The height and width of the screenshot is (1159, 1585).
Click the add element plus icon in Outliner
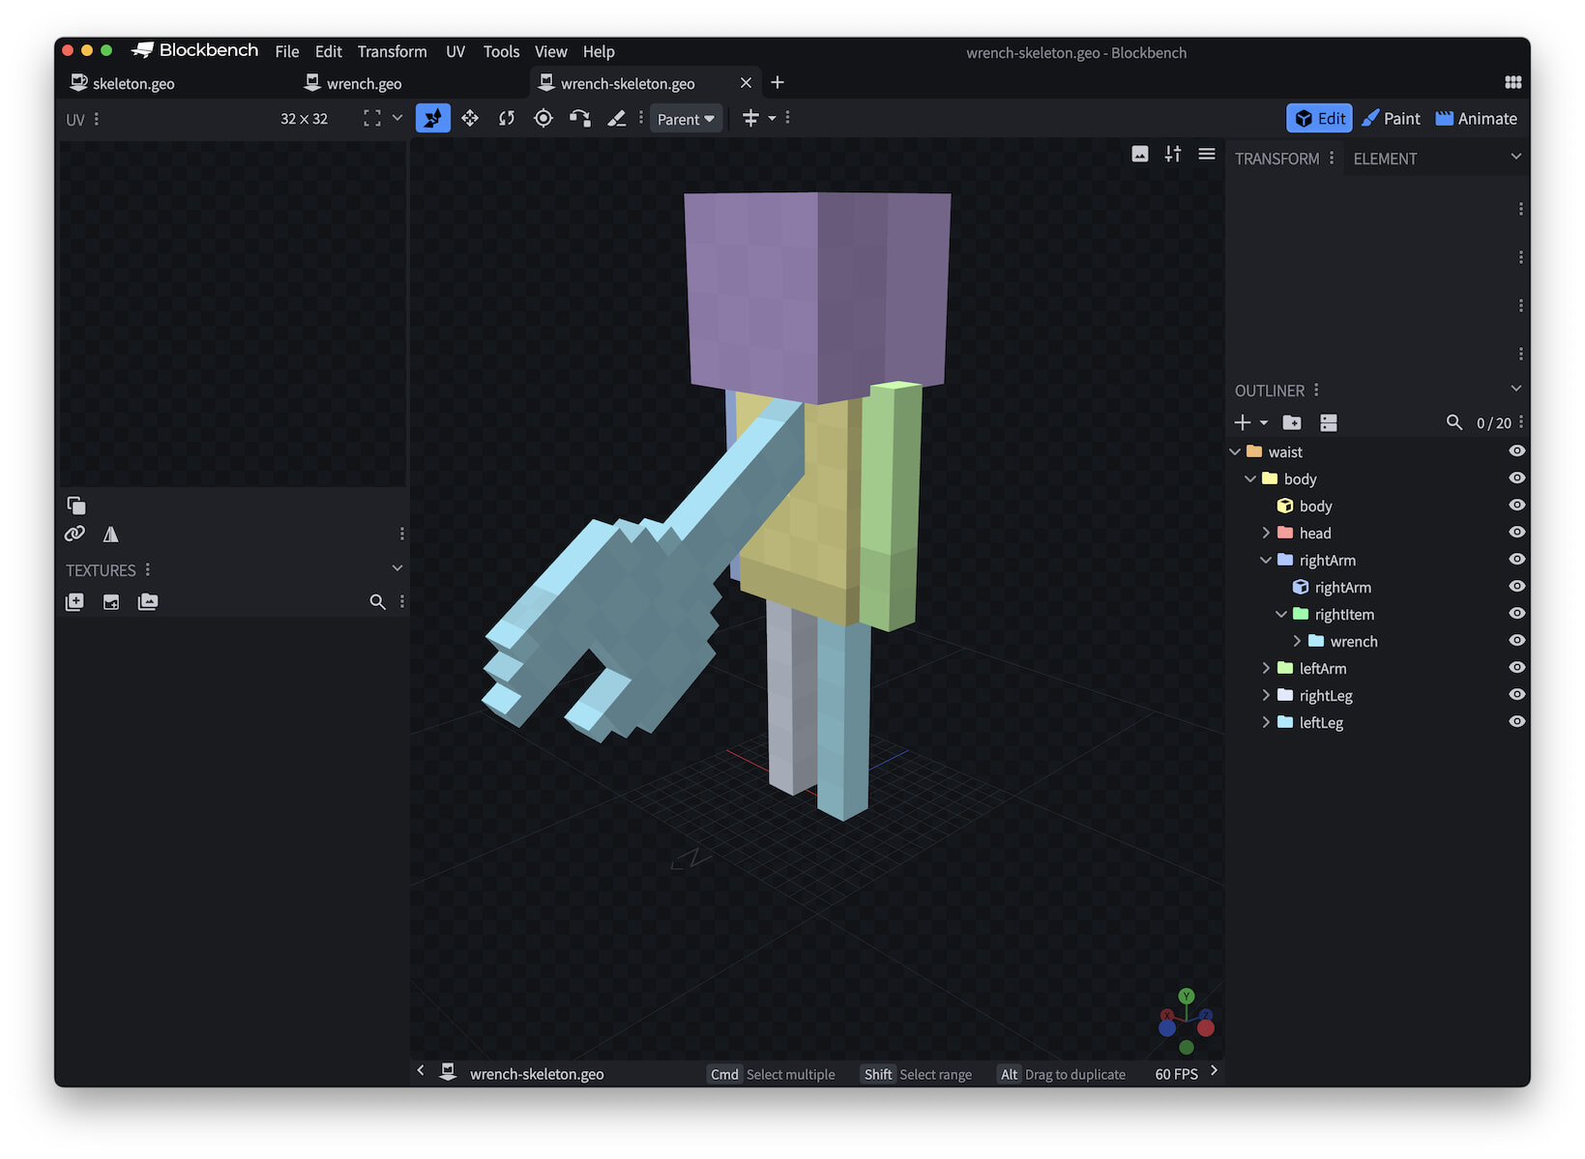[1243, 422]
